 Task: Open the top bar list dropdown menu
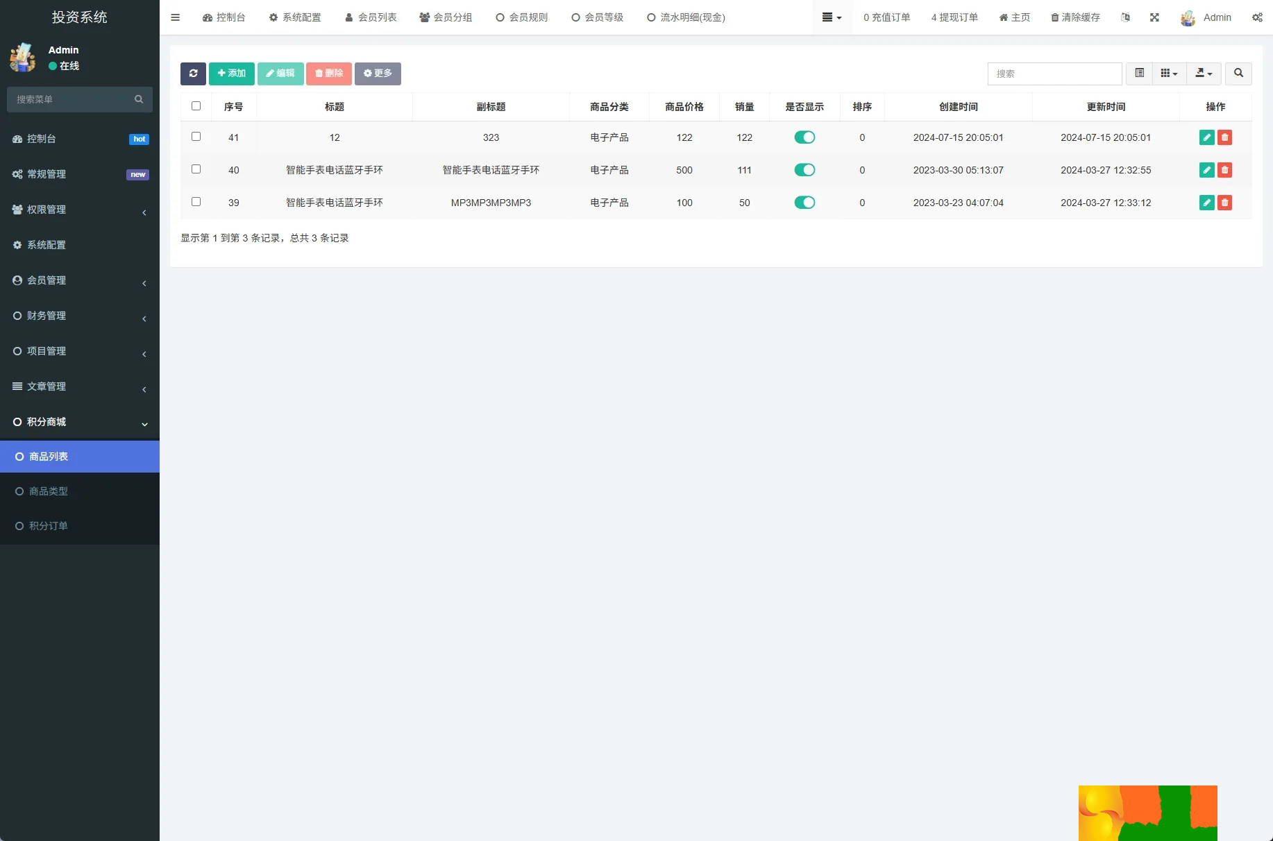832,17
